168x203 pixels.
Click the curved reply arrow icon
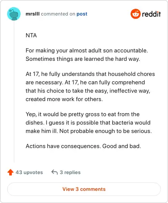coord(55,172)
